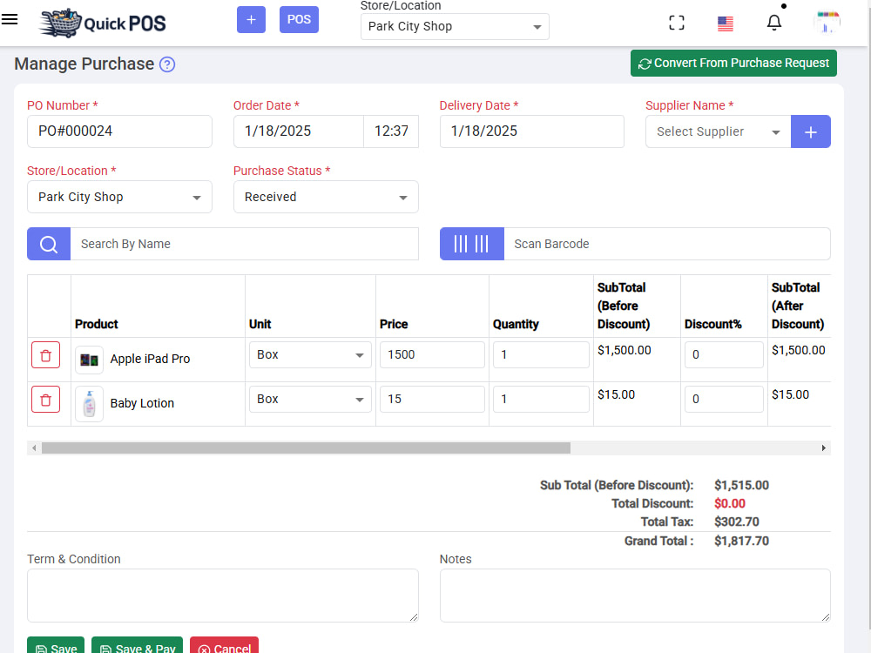The height and width of the screenshot is (653, 871).
Task: Click the Quick POS logo
Action: click(x=103, y=23)
